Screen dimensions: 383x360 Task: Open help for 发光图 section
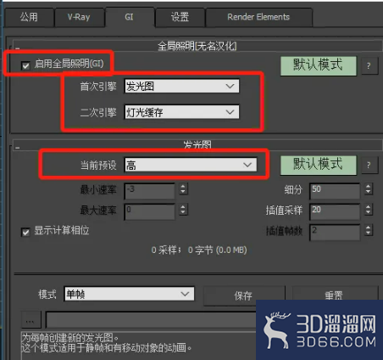(369, 166)
